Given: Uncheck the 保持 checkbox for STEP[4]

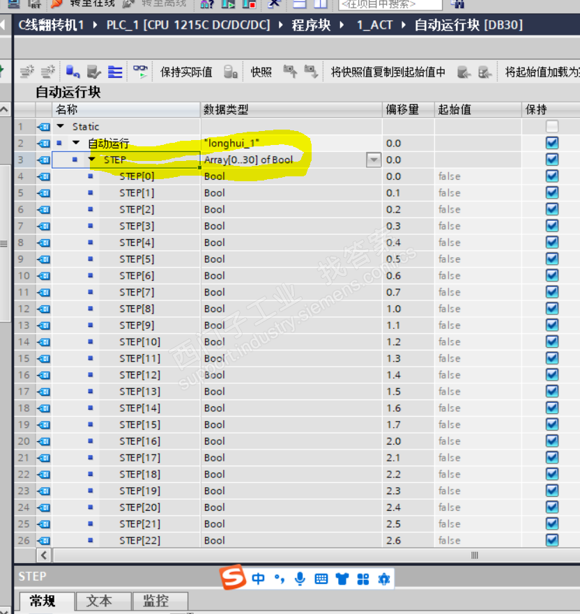Looking at the screenshot, I should 552,242.
